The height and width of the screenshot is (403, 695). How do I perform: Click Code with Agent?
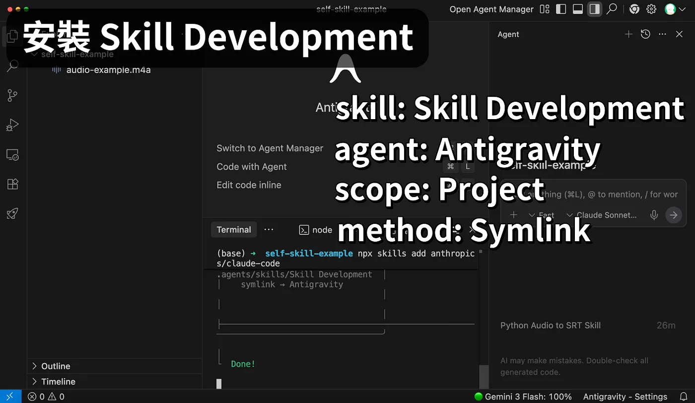252,167
